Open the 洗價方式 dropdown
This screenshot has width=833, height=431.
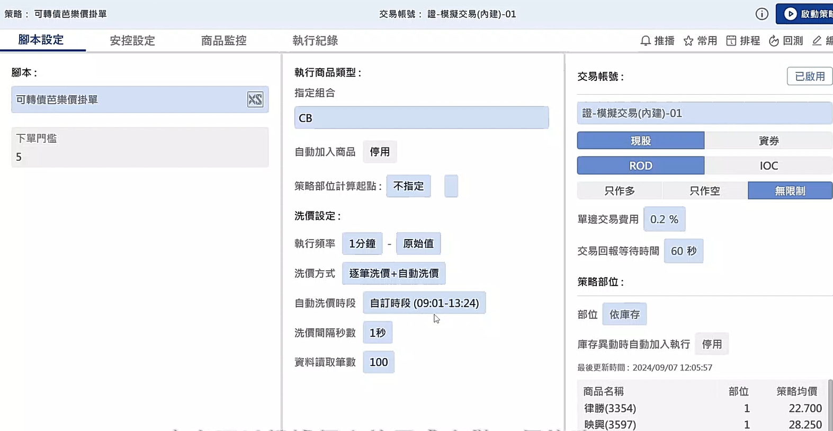393,273
